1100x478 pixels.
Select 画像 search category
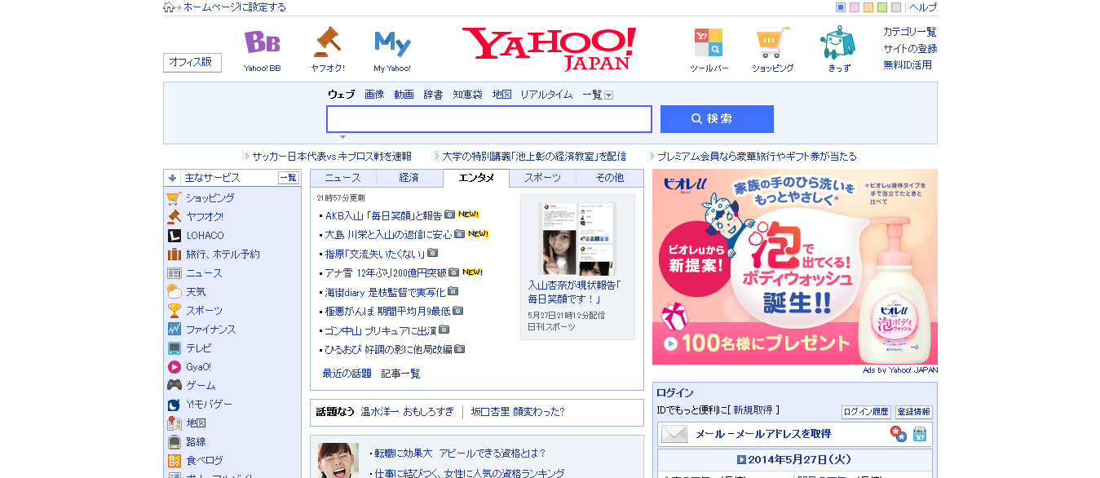374,95
